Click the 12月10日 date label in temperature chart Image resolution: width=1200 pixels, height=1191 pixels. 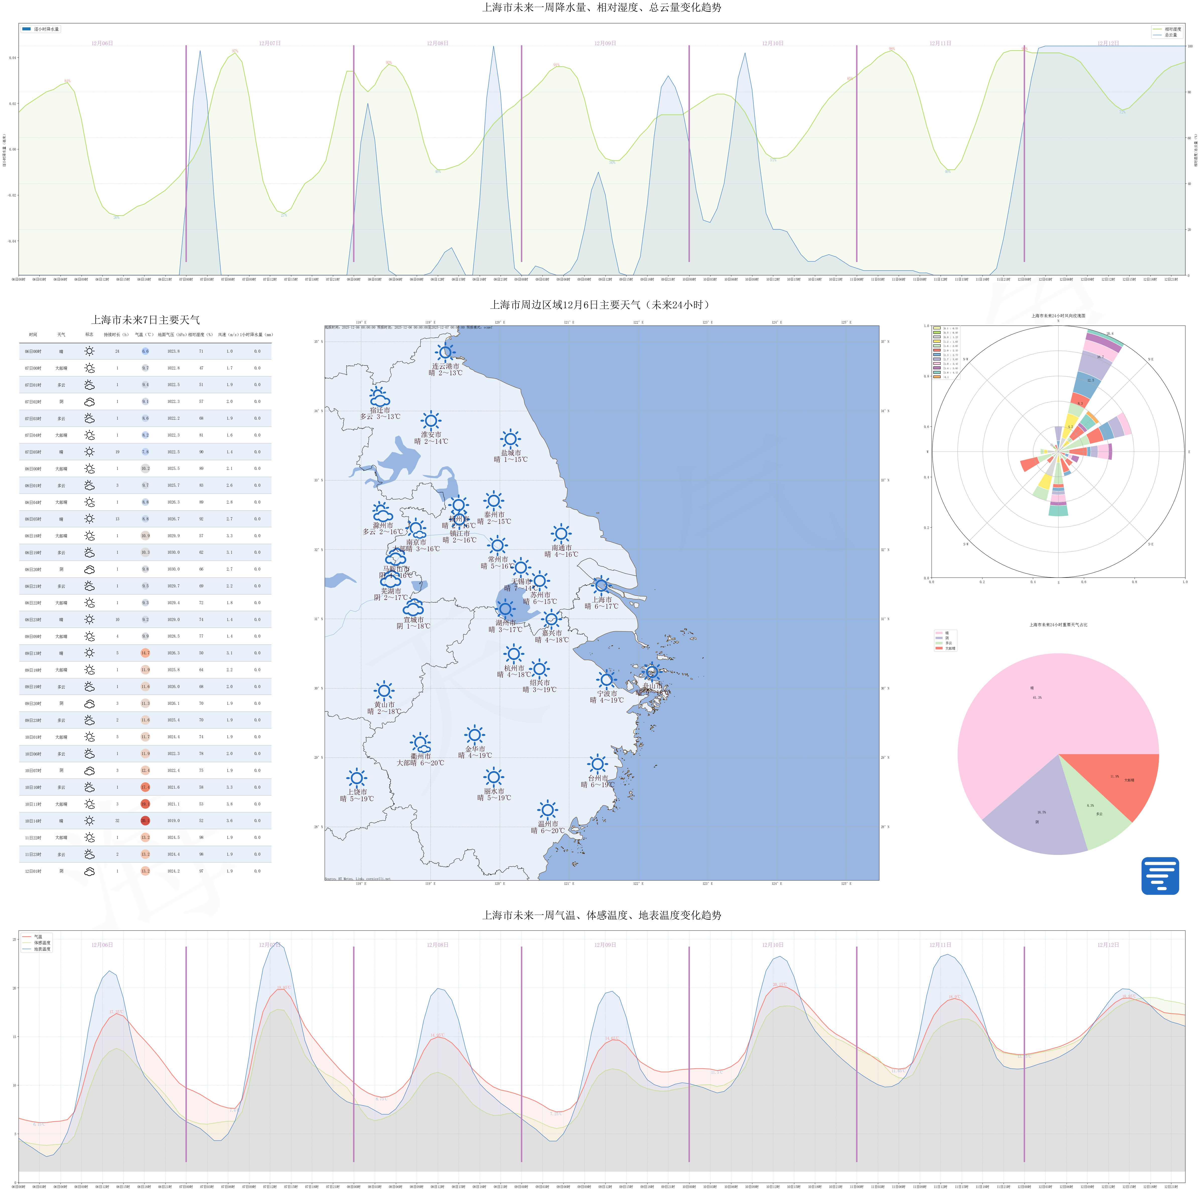click(x=773, y=945)
